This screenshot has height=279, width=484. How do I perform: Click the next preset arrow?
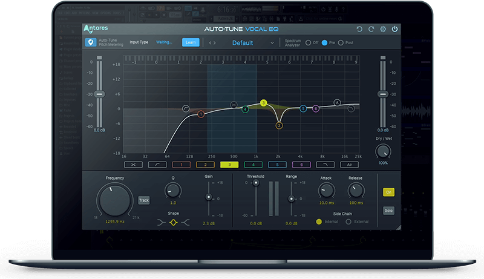[x=215, y=43]
